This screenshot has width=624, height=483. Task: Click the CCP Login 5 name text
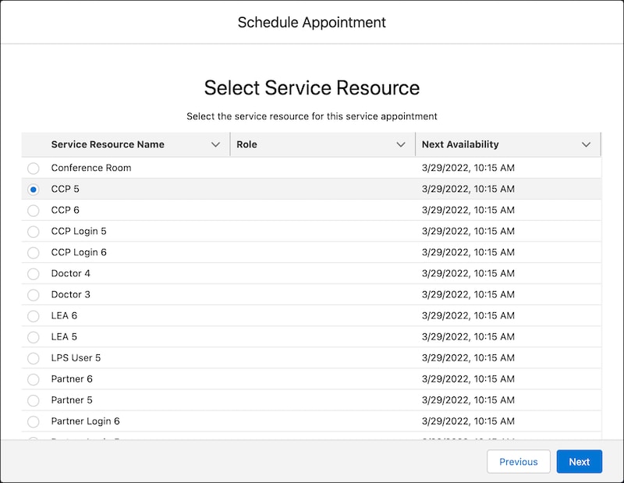coord(79,231)
